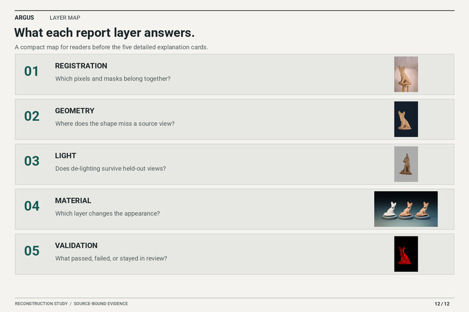Click 'Where does the shape miss a source view?'
469x312 pixels.
point(115,124)
